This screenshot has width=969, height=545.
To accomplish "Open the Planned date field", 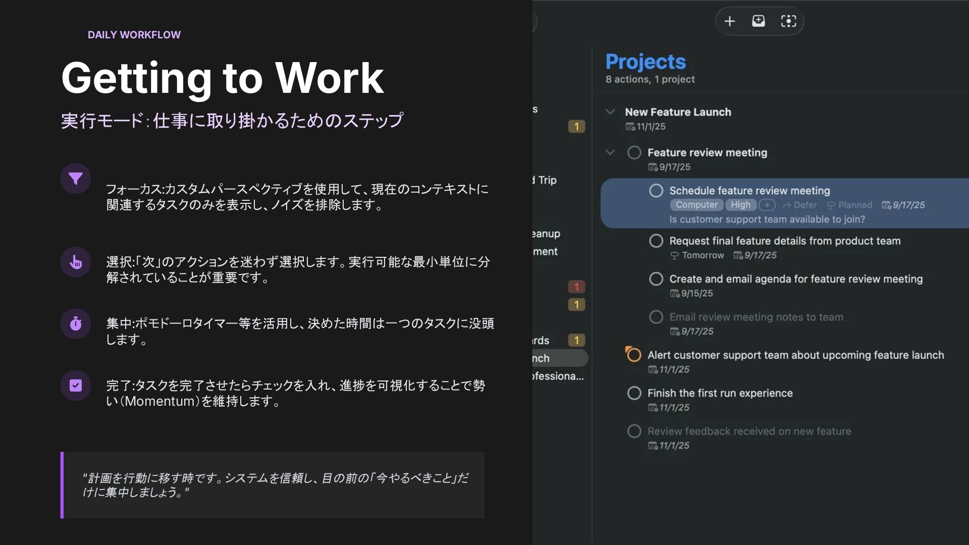I will pos(850,205).
